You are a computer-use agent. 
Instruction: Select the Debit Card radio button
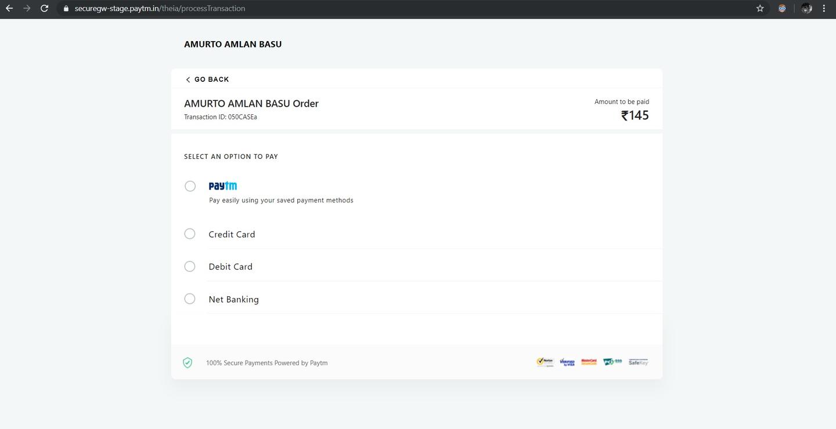tap(190, 266)
